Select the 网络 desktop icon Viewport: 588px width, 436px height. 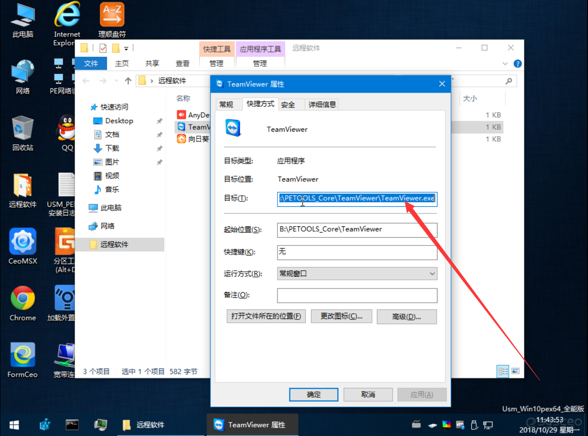[x=22, y=77]
